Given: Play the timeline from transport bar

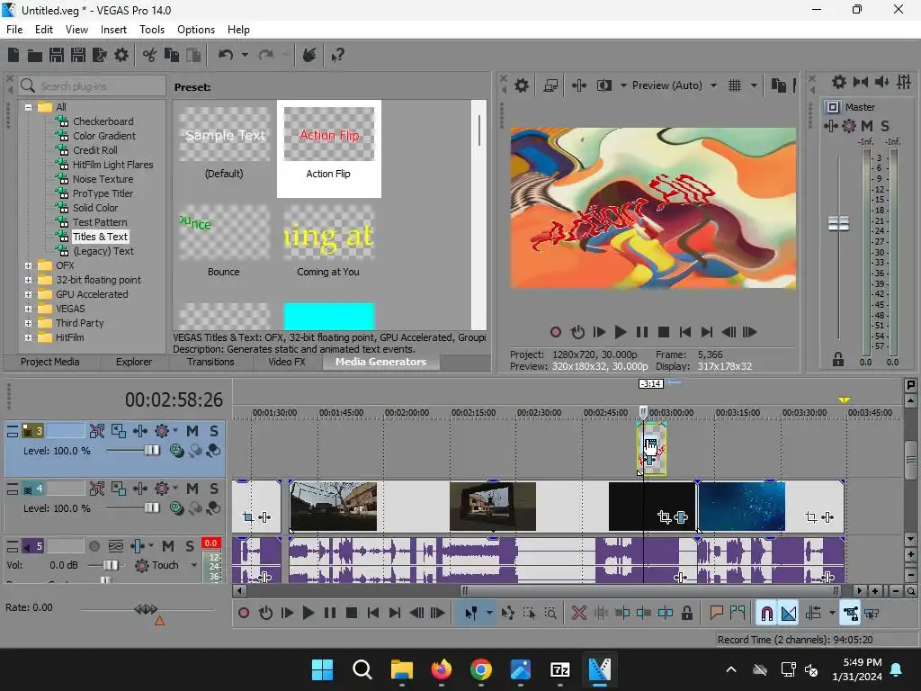Looking at the screenshot, I should click(308, 614).
